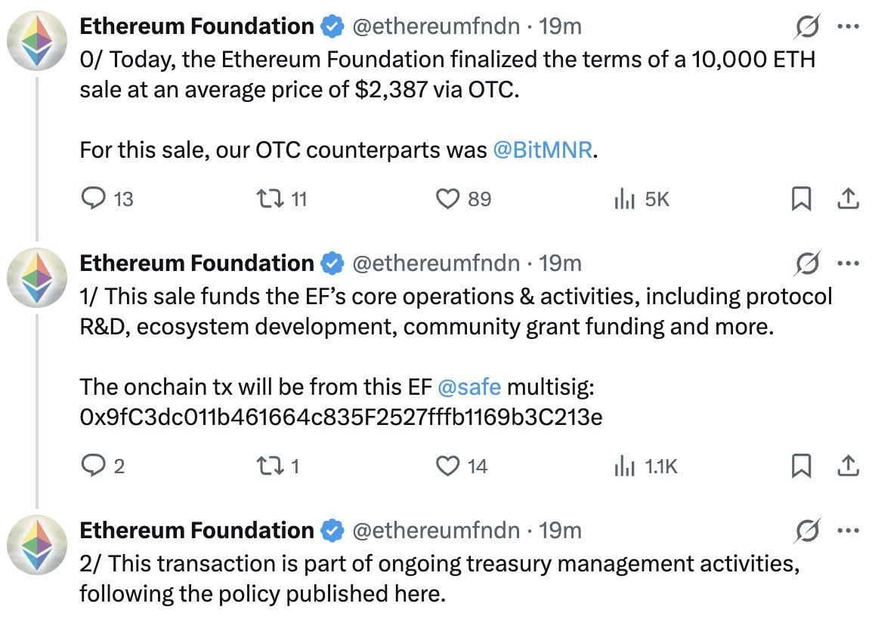
Task: Repost the tweet mentioning @safe multisig
Action: pos(267,466)
